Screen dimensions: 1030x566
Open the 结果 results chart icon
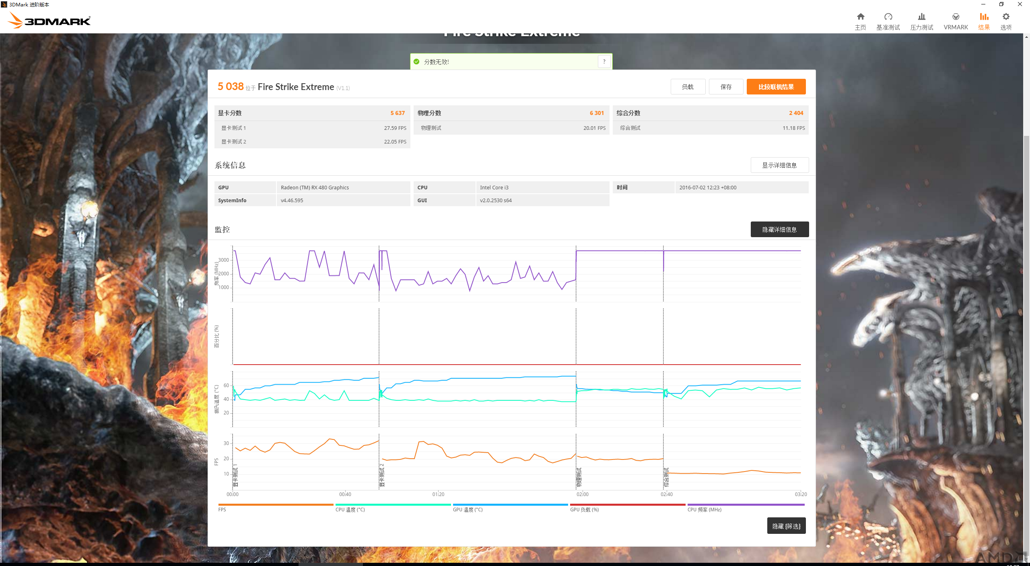point(984,17)
